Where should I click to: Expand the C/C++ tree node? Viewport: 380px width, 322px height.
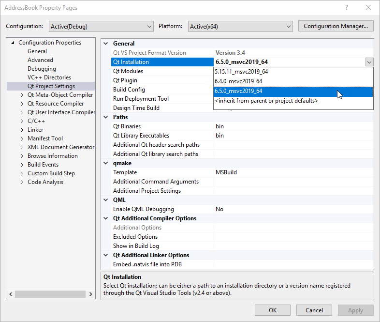[22, 121]
